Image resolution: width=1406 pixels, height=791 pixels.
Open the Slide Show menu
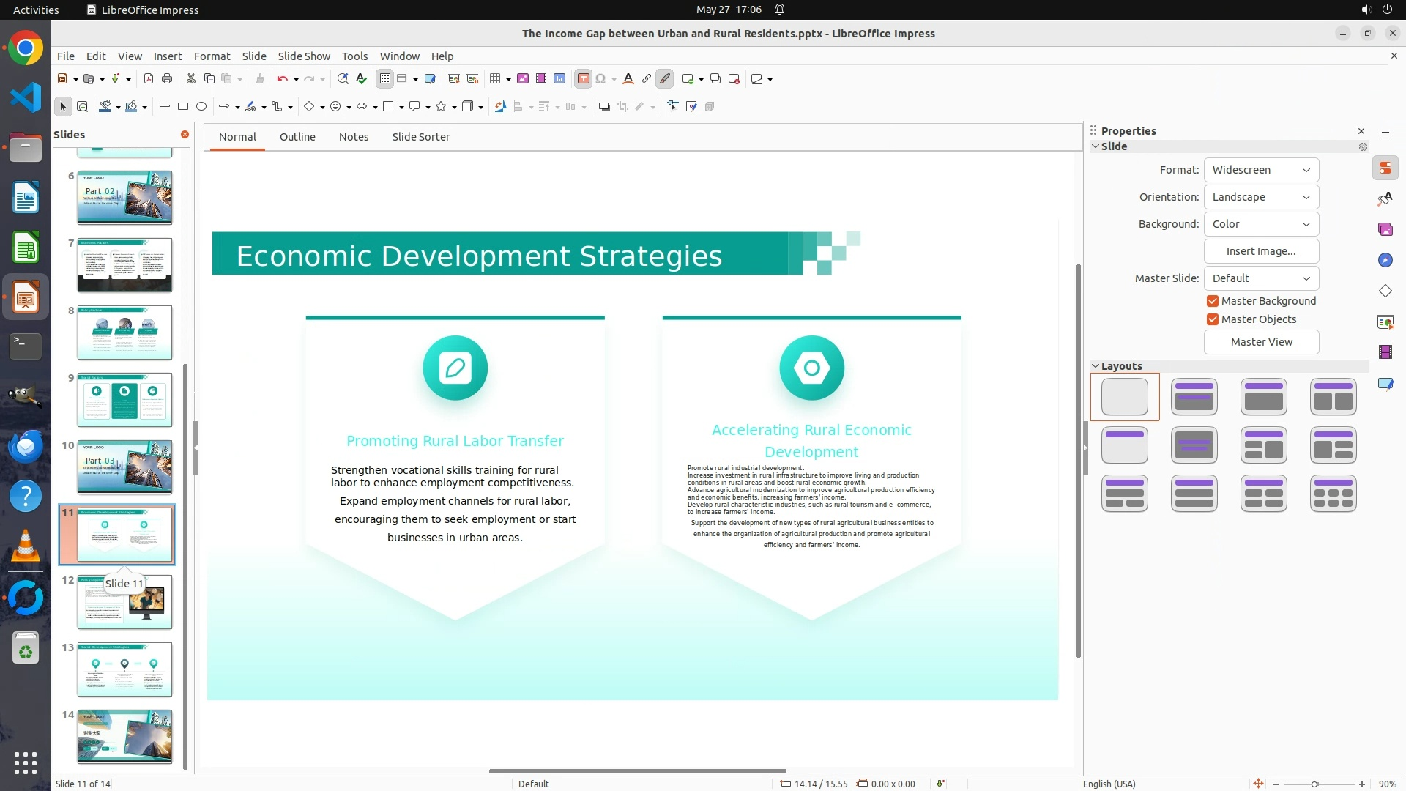pos(304,56)
